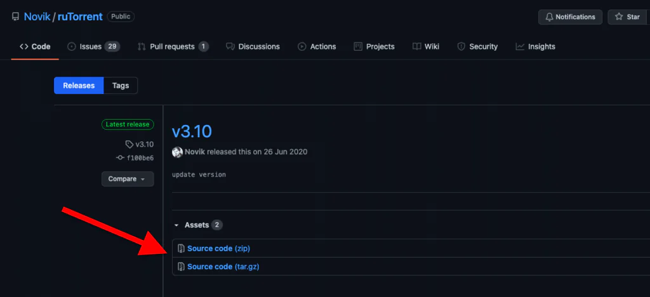
Task: Click the Insights graph icon
Action: click(x=520, y=46)
